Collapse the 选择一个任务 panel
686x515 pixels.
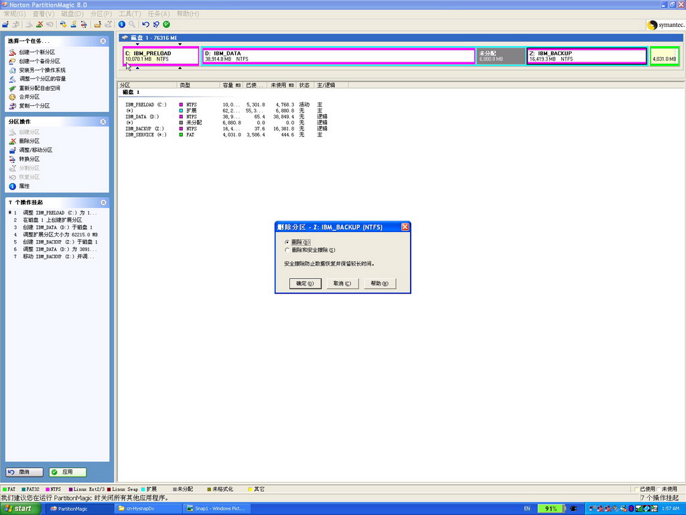pos(103,42)
